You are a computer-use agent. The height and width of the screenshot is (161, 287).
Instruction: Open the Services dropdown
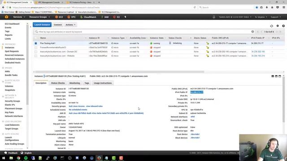pos(19,17)
